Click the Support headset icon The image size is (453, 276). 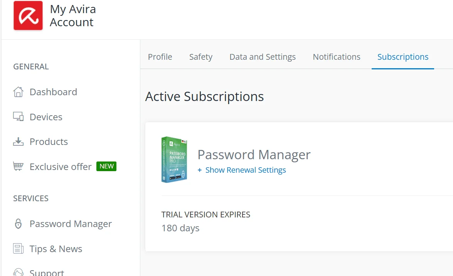pos(18,272)
